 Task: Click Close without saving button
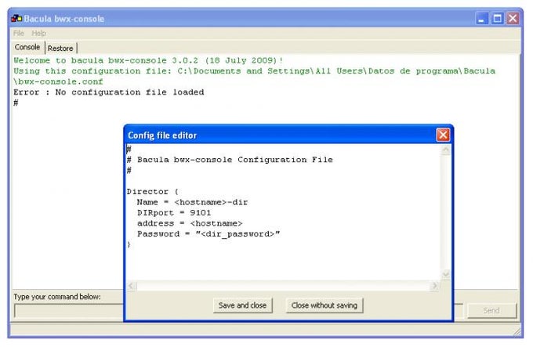[x=325, y=305]
